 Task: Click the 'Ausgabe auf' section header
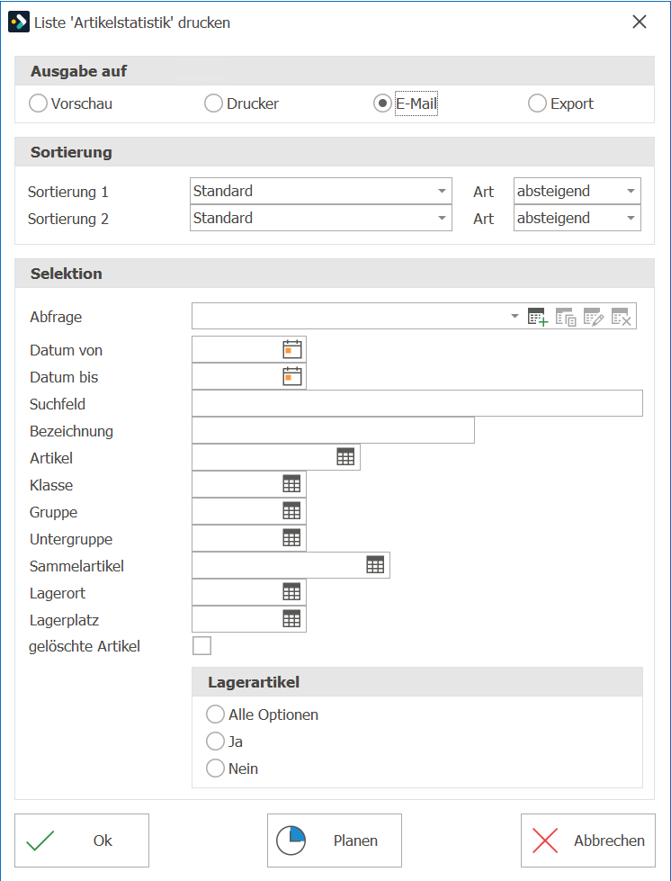tap(335, 71)
